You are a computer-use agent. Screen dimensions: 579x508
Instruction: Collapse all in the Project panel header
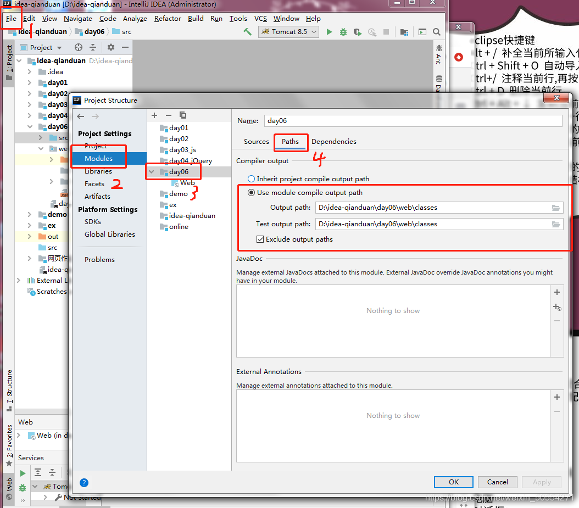93,47
